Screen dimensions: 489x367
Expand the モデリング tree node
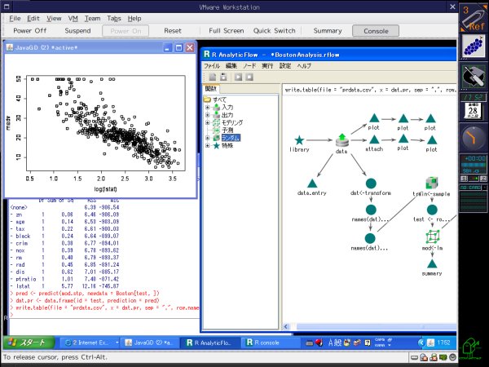coord(207,122)
